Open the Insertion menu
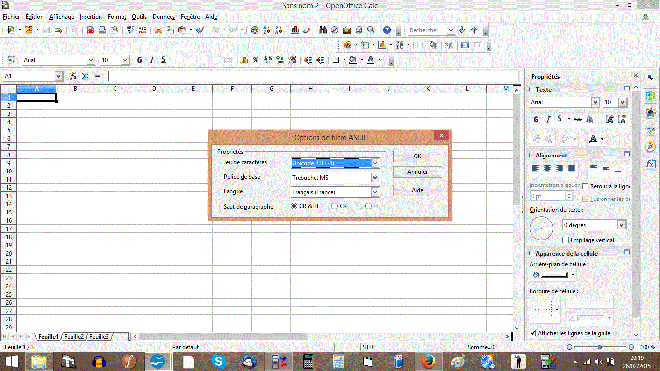The width and height of the screenshot is (660, 371). point(91,17)
